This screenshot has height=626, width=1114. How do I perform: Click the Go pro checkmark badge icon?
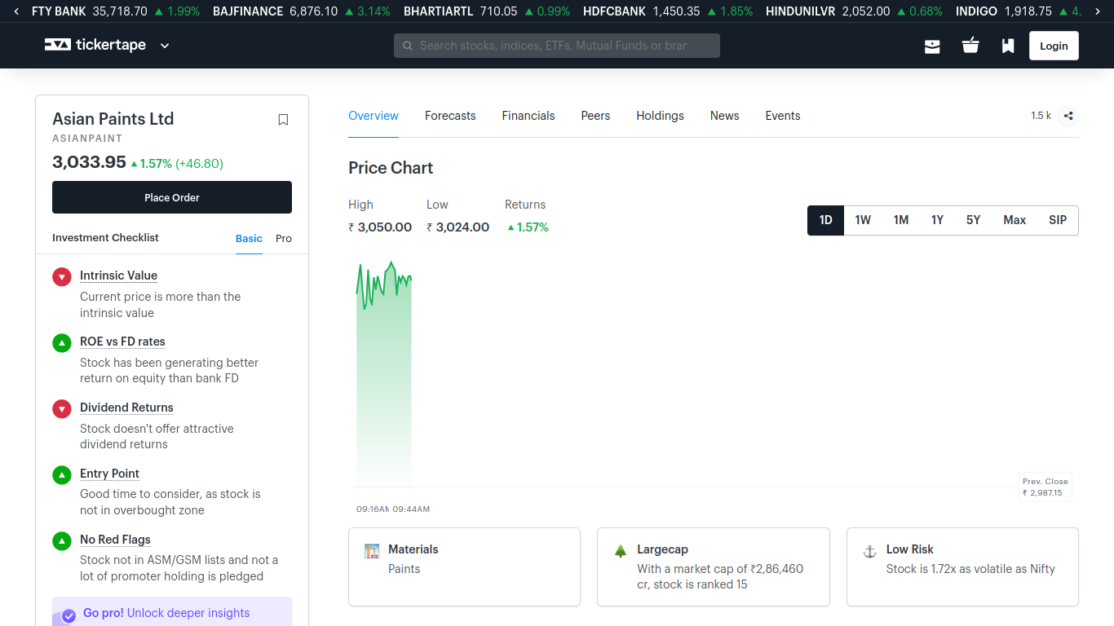point(69,615)
